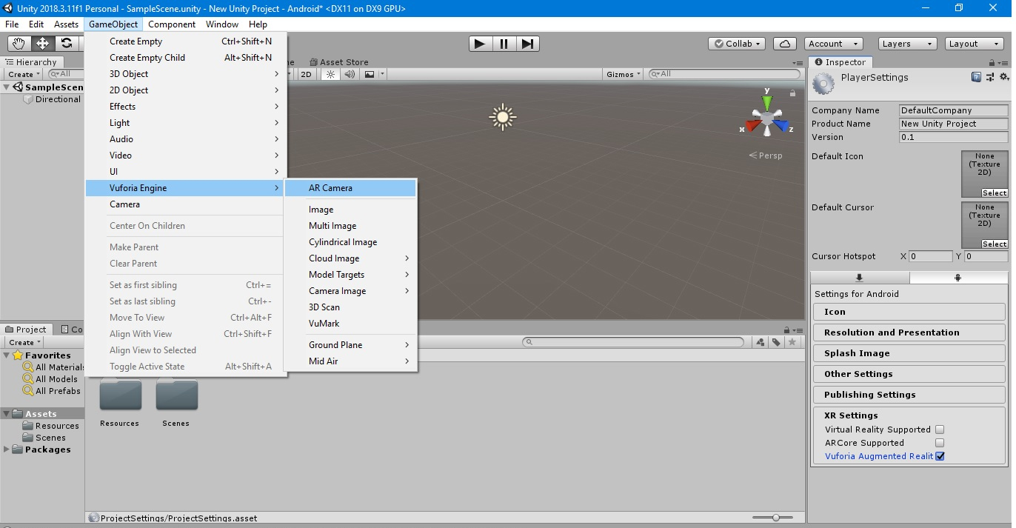Click Save search star icon in Project
The height and width of the screenshot is (528, 1016).
[x=792, y=342]
